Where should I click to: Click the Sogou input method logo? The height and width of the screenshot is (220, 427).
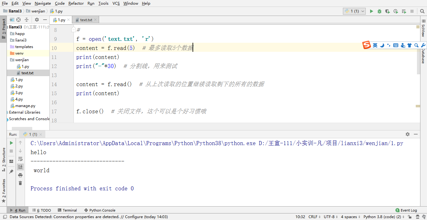click(x=366, y=45)
